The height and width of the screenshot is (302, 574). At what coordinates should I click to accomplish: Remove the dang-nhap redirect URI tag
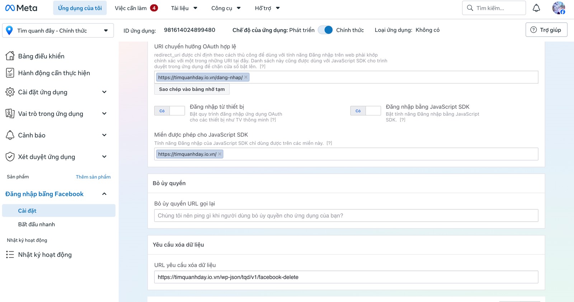[x=246, y=77]
